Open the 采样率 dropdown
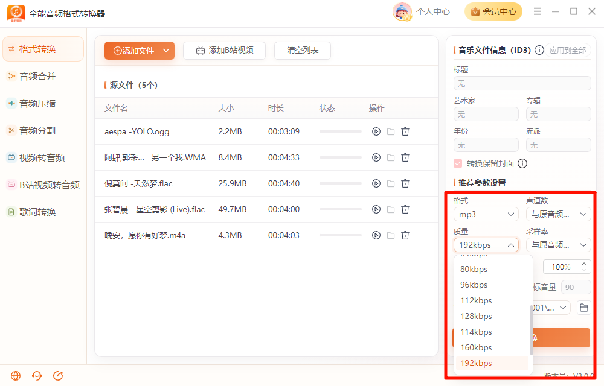 click(x=559, y=245)
